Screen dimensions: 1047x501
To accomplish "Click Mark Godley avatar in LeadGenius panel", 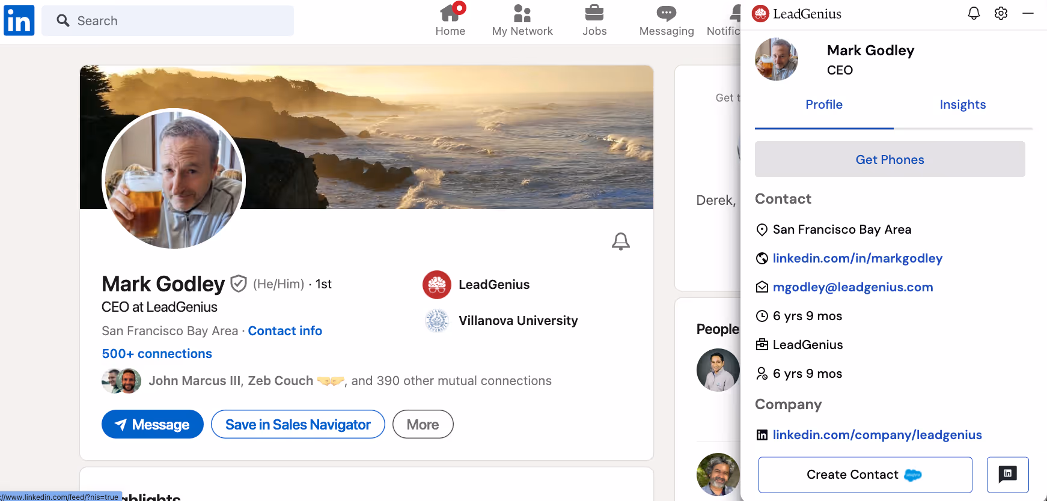I will coord(777,59).
